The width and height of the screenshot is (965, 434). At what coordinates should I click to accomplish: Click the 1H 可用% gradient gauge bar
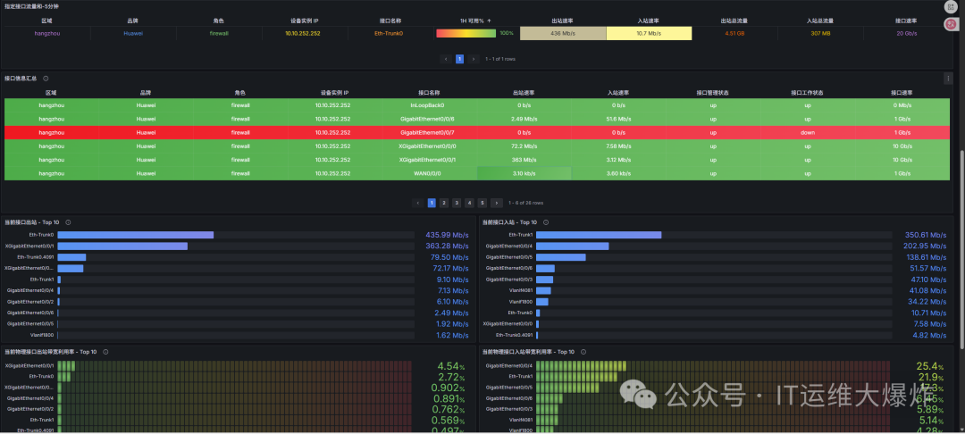466,33
